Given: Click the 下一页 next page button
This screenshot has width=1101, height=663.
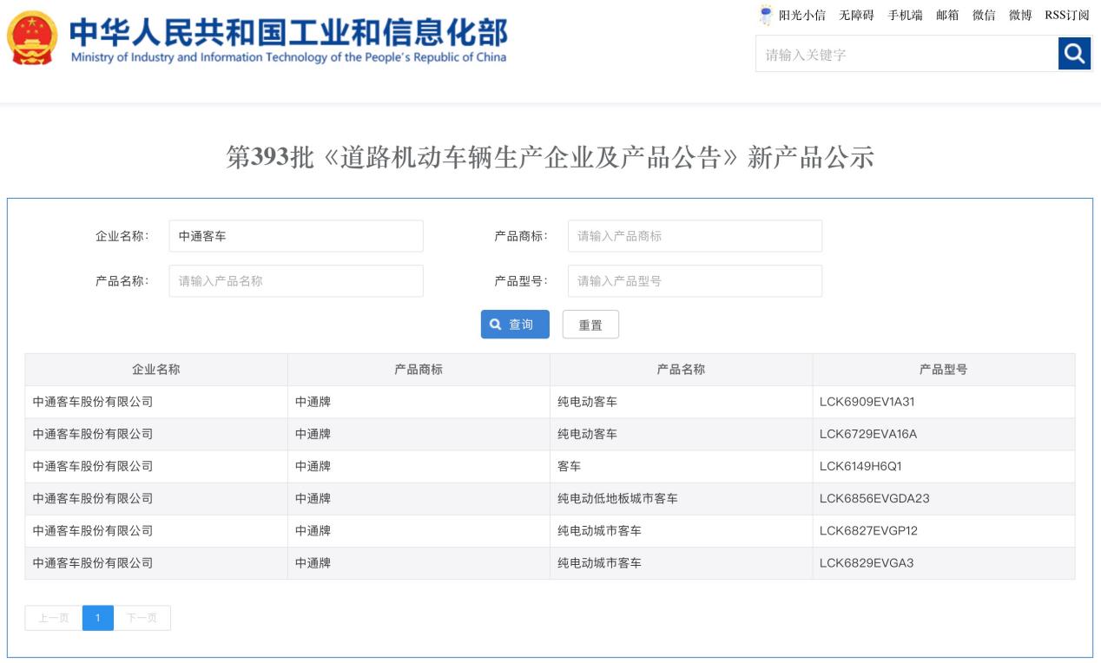Looking at the screenshot, I should point(142,618).
